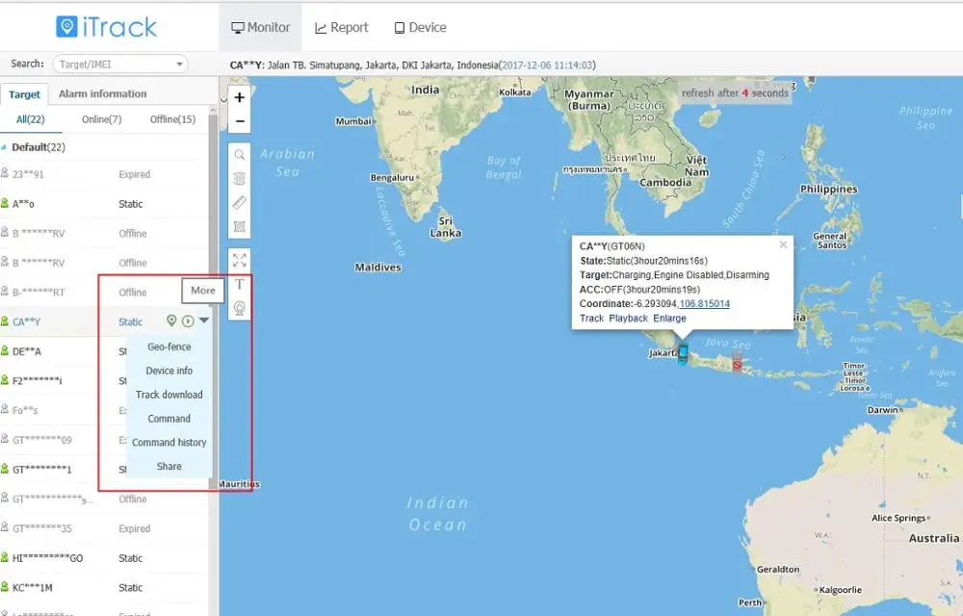This screenshot has width=963, height=616.
Task: Click the playback icon for CA**Y
Action: coord(188,321)
